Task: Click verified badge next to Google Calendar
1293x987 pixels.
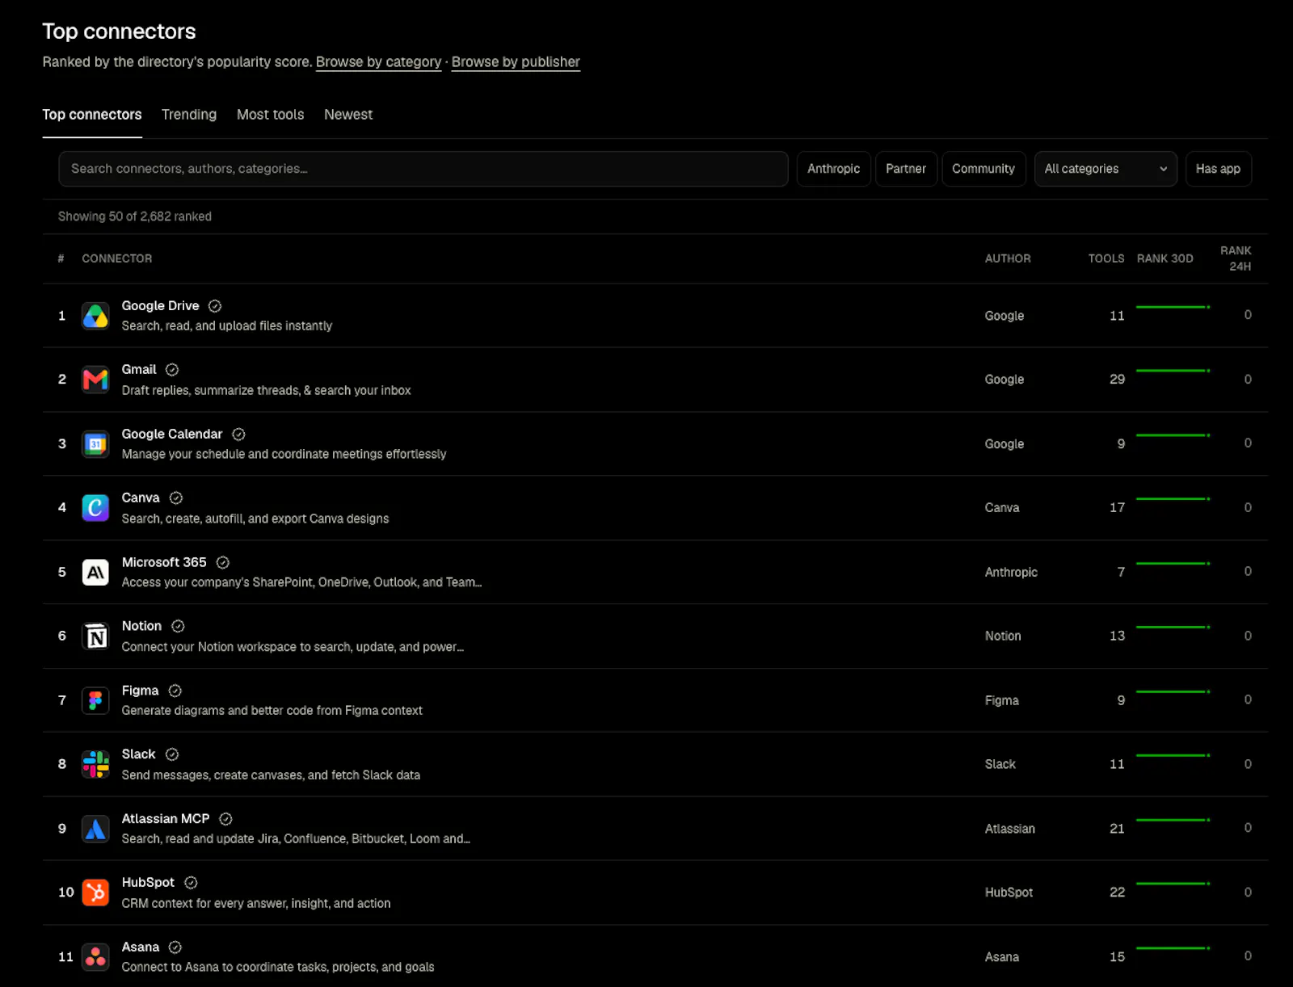Action: [238, 435]
